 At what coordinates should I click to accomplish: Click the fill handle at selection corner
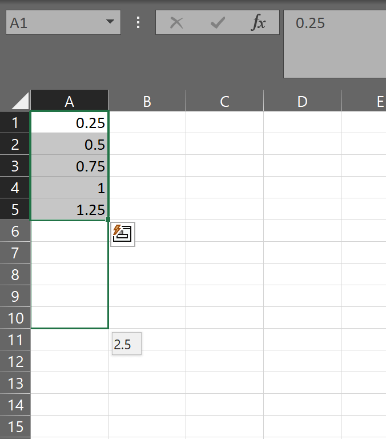click(108, 219)
